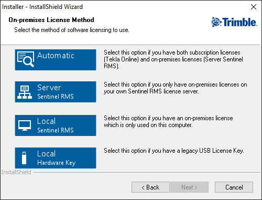Image resolution: width=262 pixels, height=200 pixels.
Task: Click the Trimble logo
Action: [x=234, y=22]
